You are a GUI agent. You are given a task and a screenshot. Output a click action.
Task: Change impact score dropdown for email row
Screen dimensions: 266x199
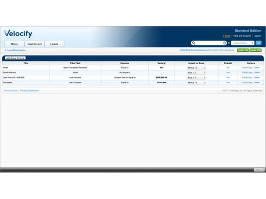coord(196,68)
